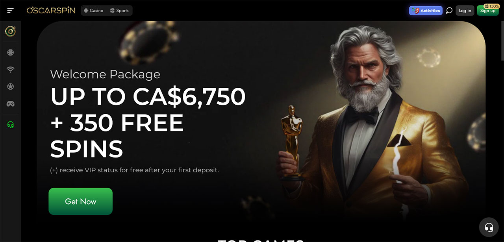Click the search magnifier icon
The height and width of the screenshot is (242, 504).
[x=449, y=11]
